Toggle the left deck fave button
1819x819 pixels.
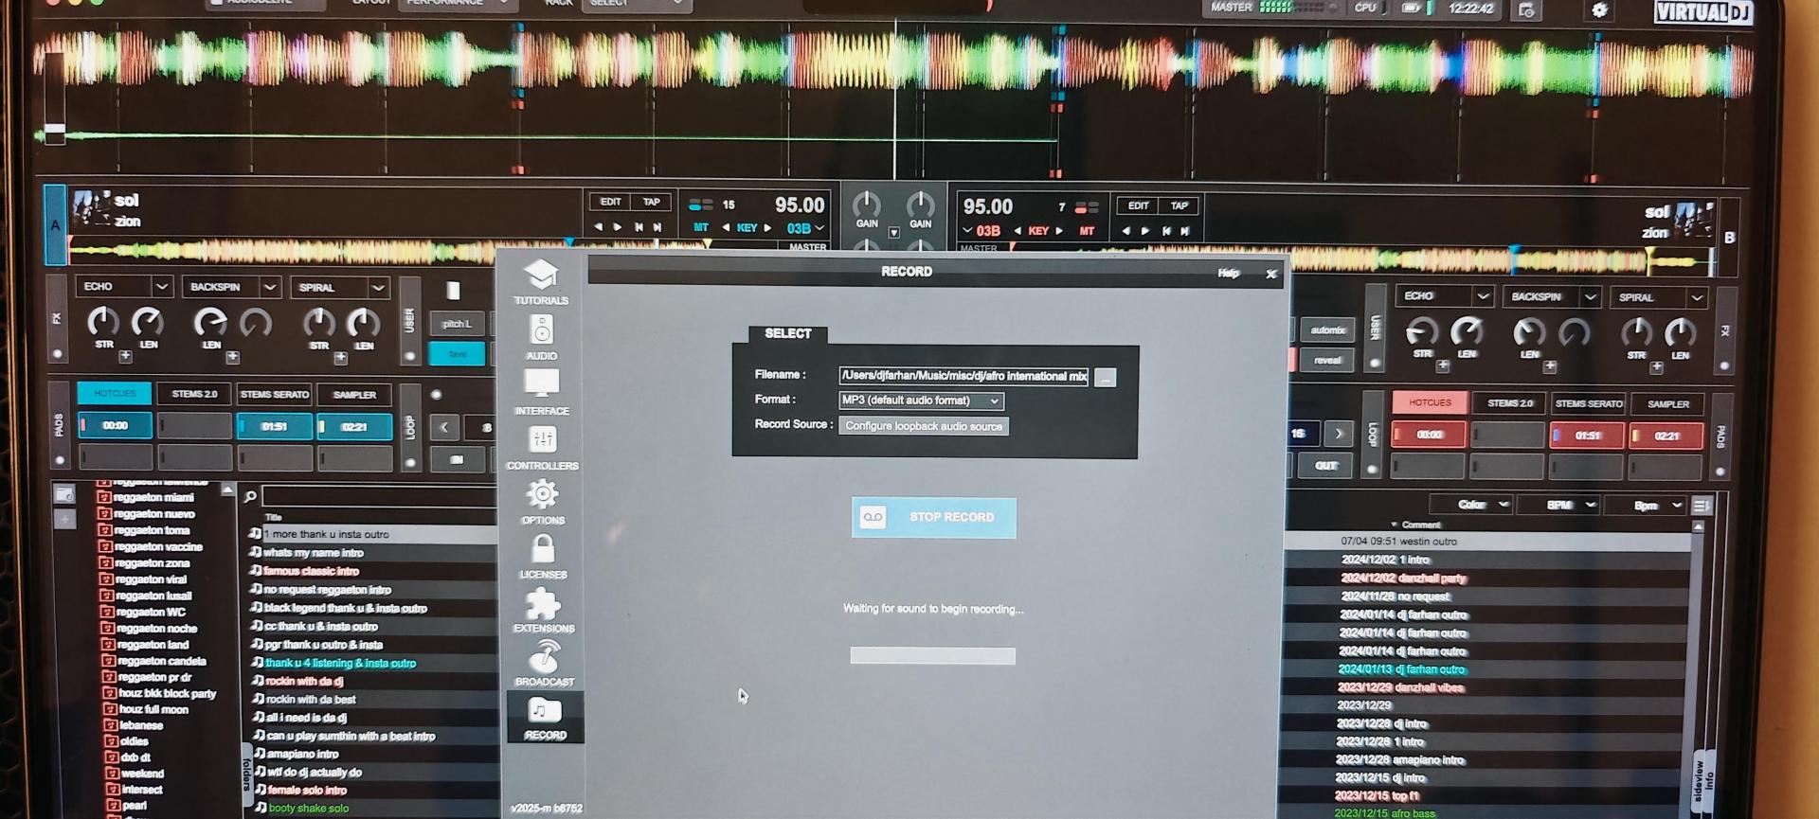point(457,354)
